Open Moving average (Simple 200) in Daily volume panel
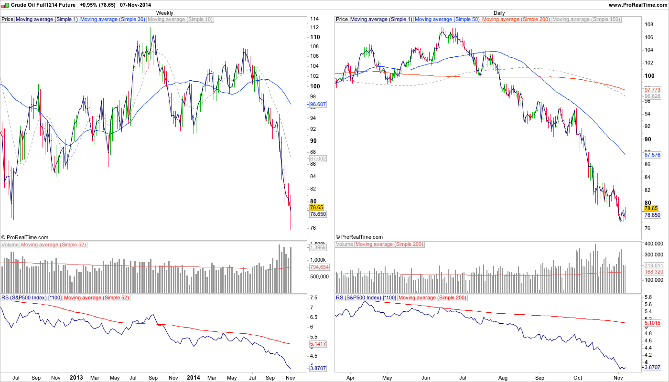The width and height of the screenshot is (669, 382). click(x=389, y=244)
